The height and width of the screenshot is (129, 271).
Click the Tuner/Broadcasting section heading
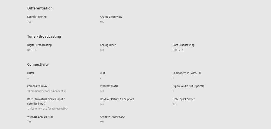coord(44,37)
